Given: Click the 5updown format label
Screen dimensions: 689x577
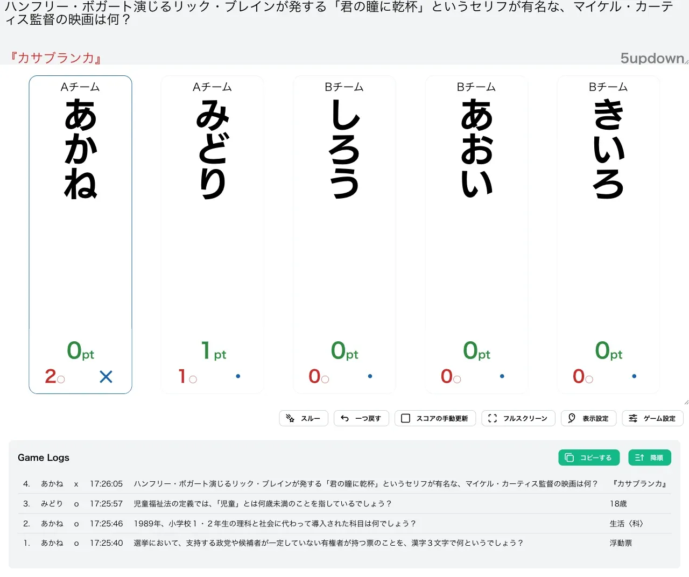Looking at the screenshot, I should point(652,58).
